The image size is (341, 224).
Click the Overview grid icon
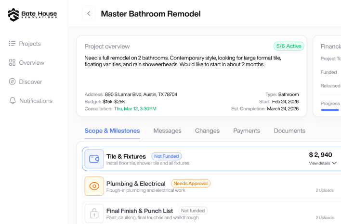click(12, 63)
